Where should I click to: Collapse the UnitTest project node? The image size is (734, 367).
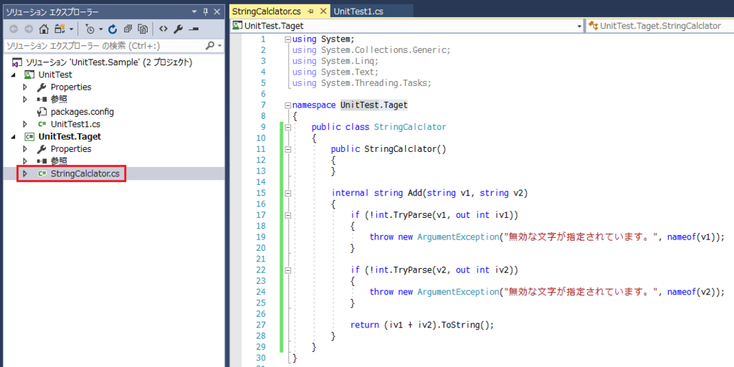click(13, 75)
